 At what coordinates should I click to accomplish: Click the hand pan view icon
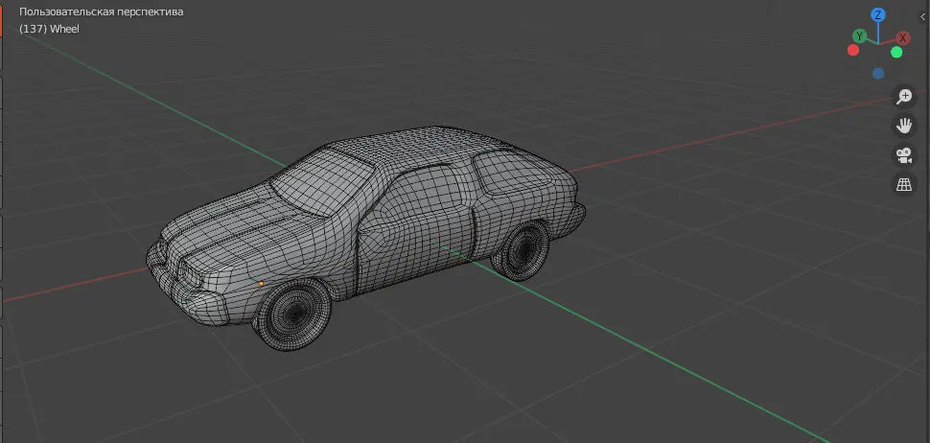tap(903, 126)
